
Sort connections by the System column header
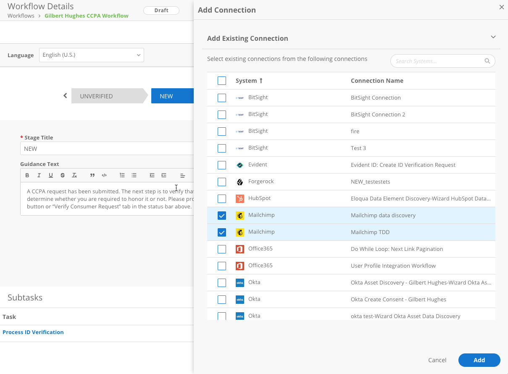(249, 81)
